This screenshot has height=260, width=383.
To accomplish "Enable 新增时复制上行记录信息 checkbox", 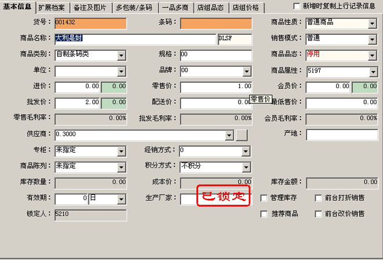I will point(297,6).
